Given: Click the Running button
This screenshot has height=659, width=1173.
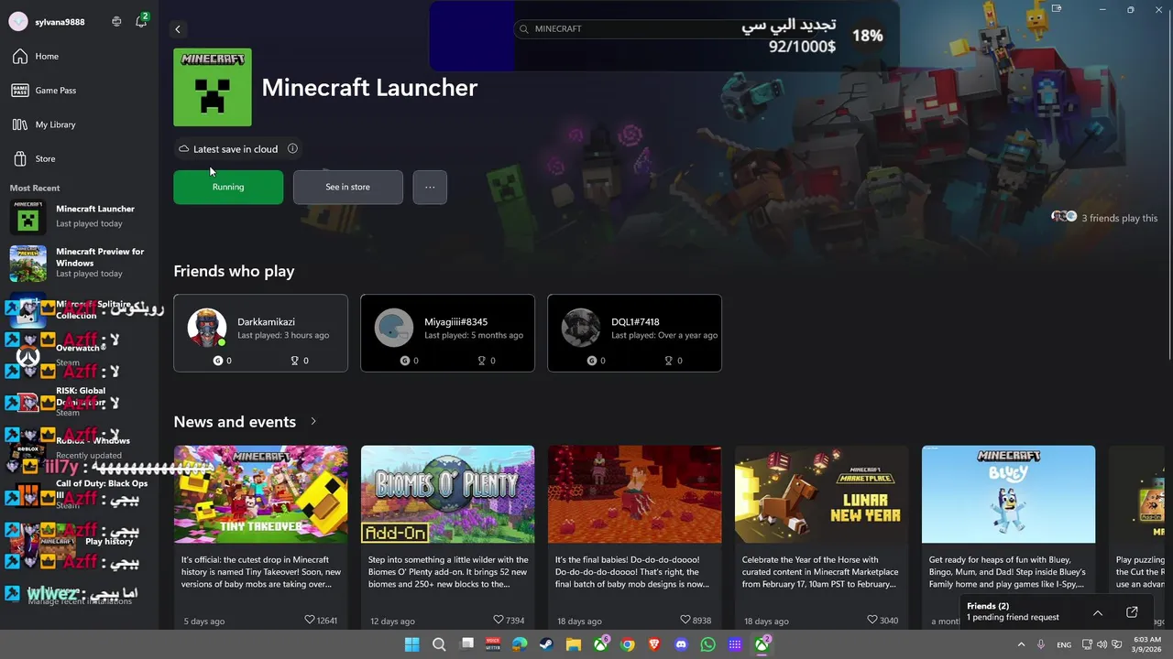Looking at the screenshot, I should (228, 187).
